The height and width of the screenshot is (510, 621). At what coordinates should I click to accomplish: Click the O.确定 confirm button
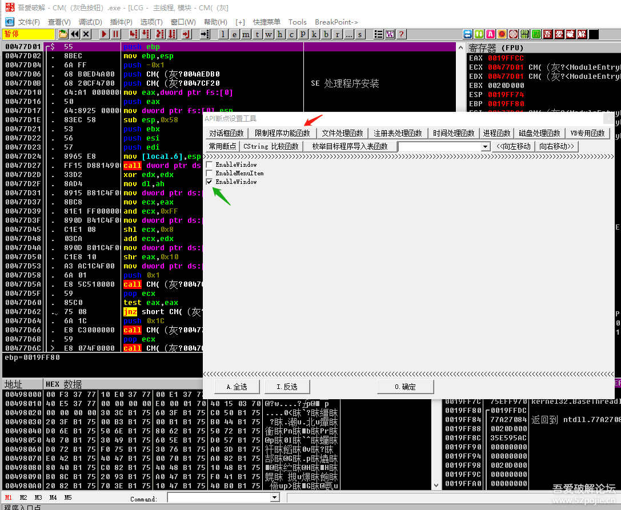click(x=405, y=387)
